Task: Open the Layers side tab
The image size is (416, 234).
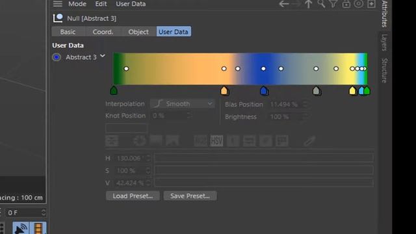Action: (x=384, y=42)
